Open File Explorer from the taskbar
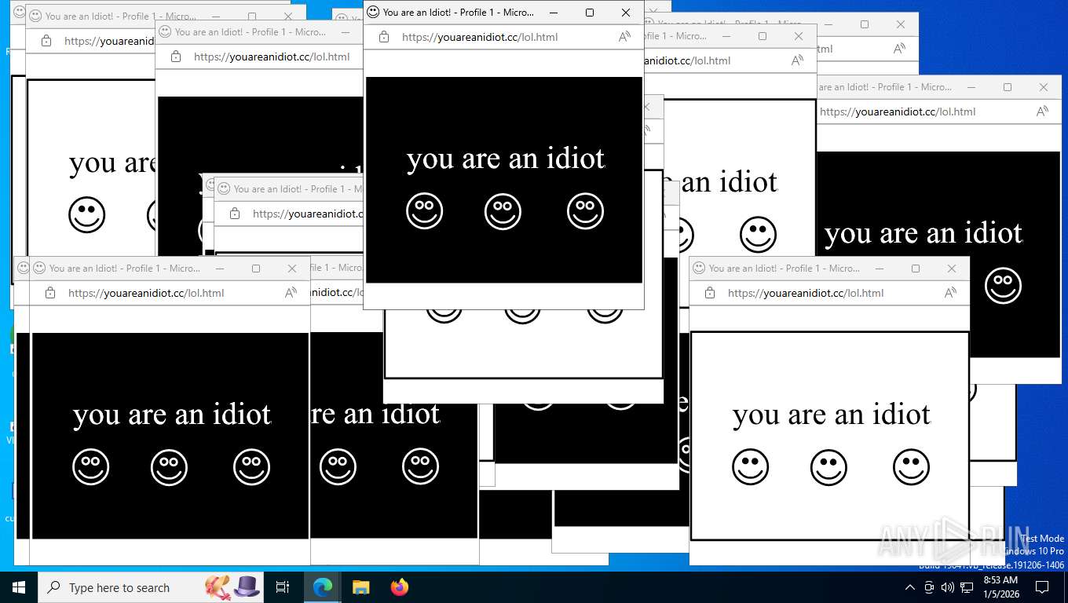1068x603 pixels. [361, 587]
